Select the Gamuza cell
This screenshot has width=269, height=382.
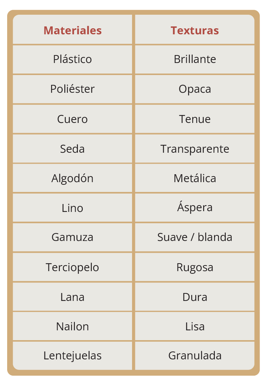click(72, 237)
